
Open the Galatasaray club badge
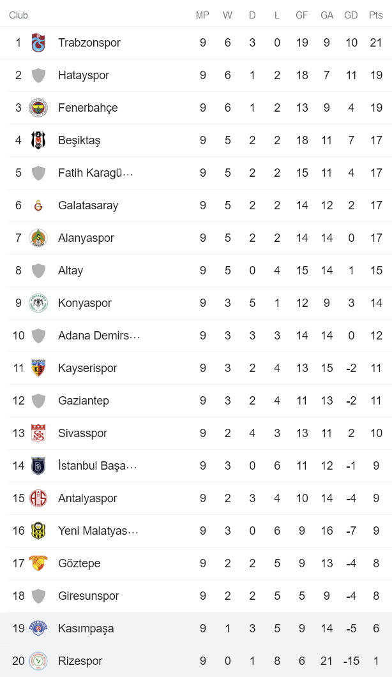[x=39, y=205]
